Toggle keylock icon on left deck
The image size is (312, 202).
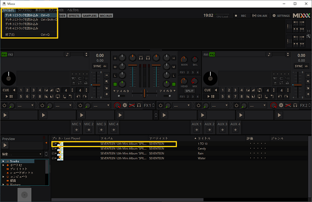(86, 83)
